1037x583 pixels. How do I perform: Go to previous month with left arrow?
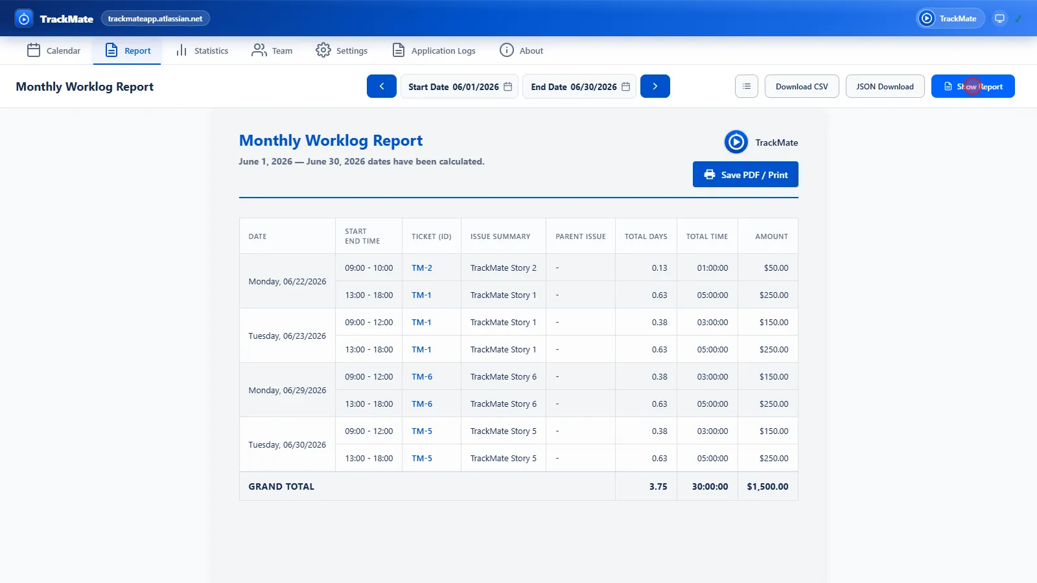coord(382,86)
